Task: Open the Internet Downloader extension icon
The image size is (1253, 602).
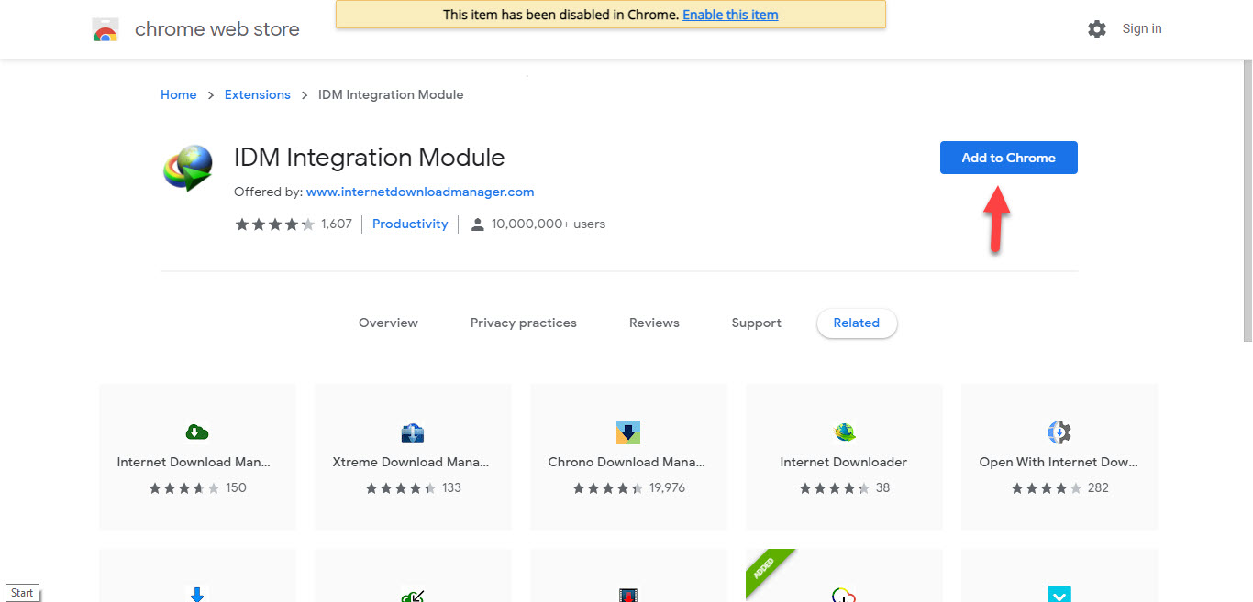Action: point(844,432)
